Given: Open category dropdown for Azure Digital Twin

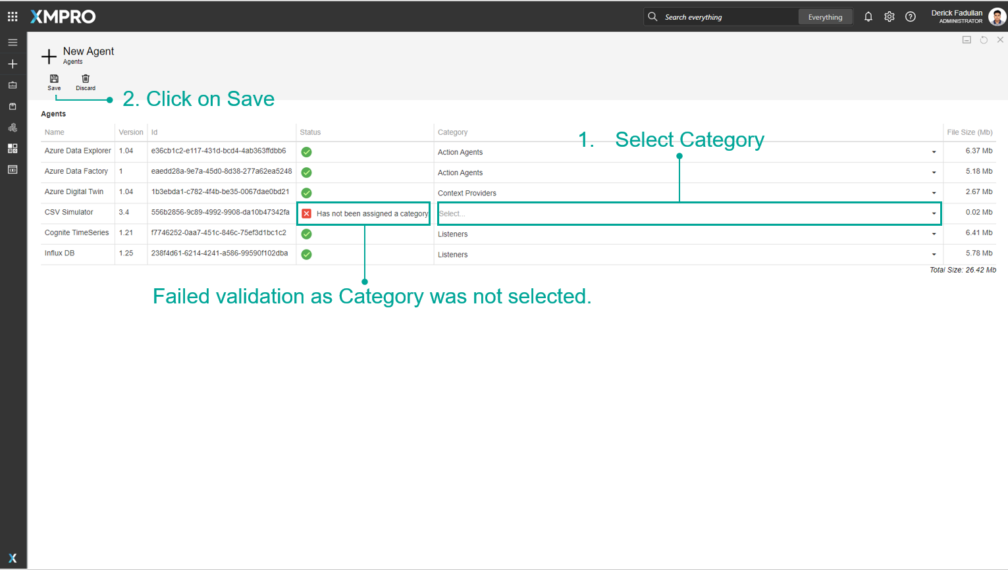Looking at the screenshot, I should [933, 193].
